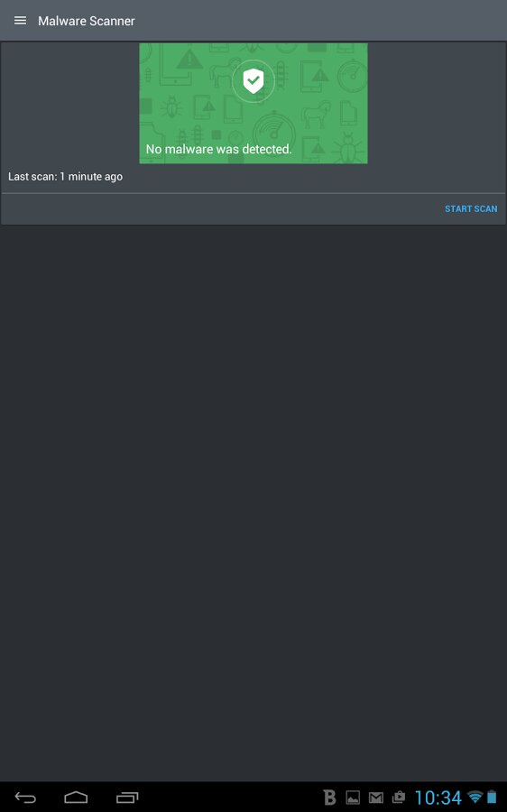Image resolution: width=507 pixels, height=812 pixels.
Task: Start a new malware scan
Action: click(471, 208)
